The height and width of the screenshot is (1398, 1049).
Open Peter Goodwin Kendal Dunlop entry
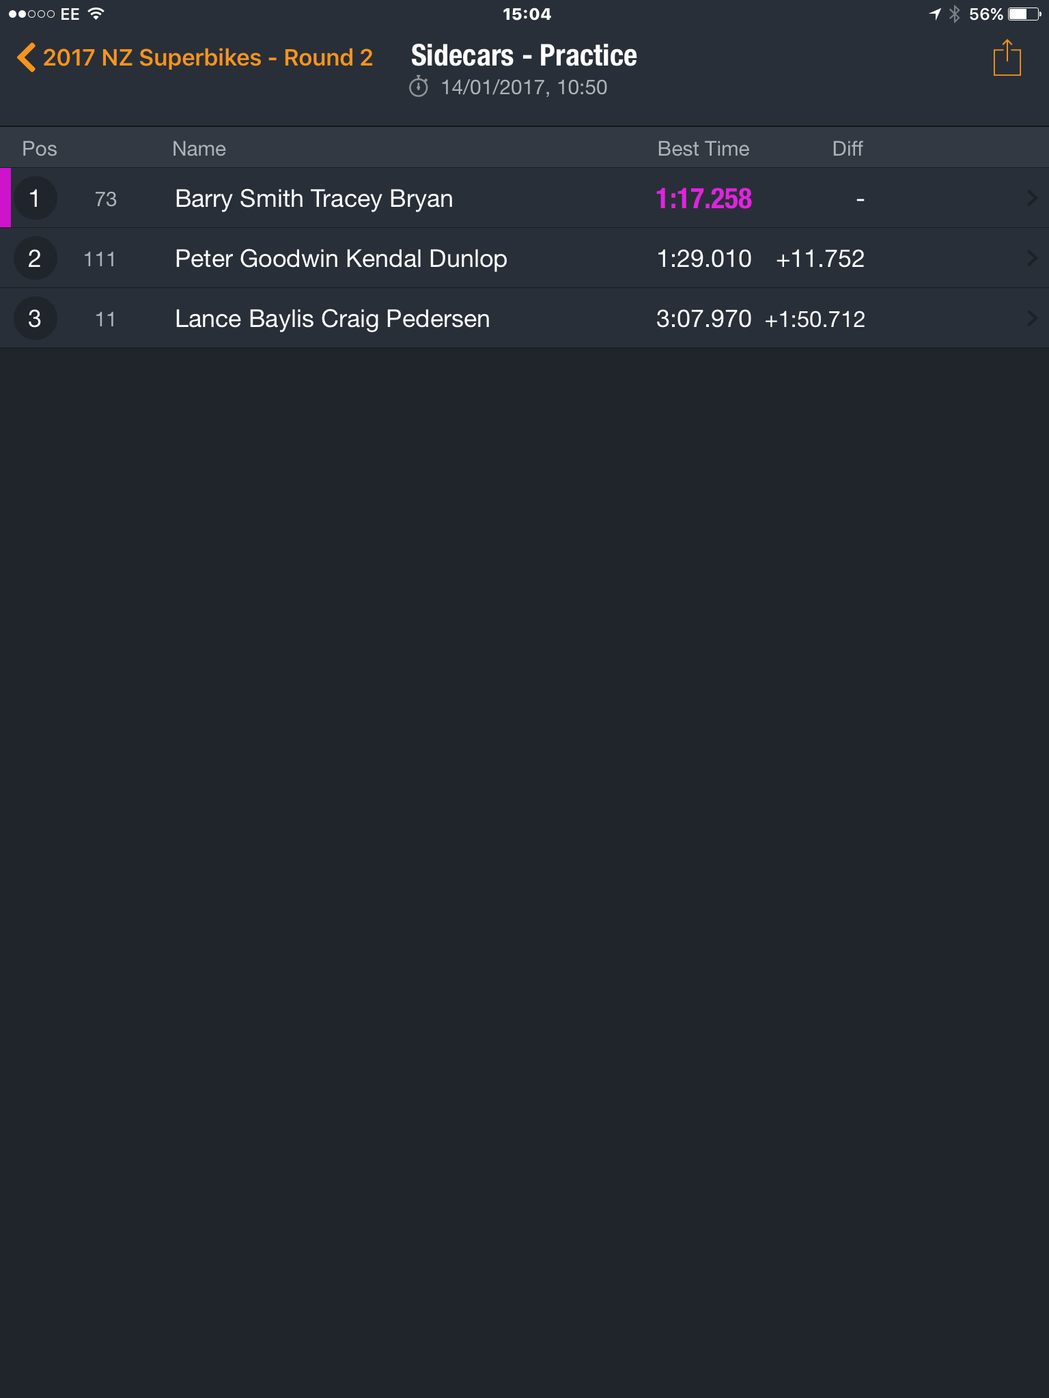click(524, 258)
